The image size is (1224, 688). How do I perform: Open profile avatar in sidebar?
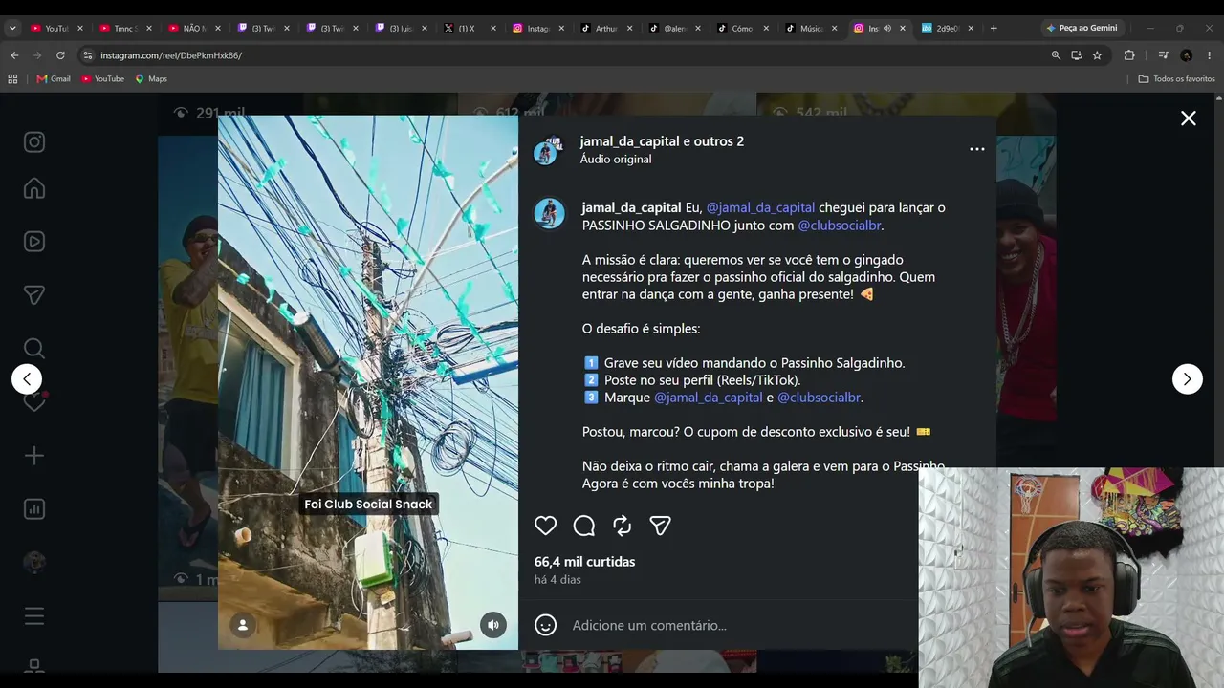(34, 563)
